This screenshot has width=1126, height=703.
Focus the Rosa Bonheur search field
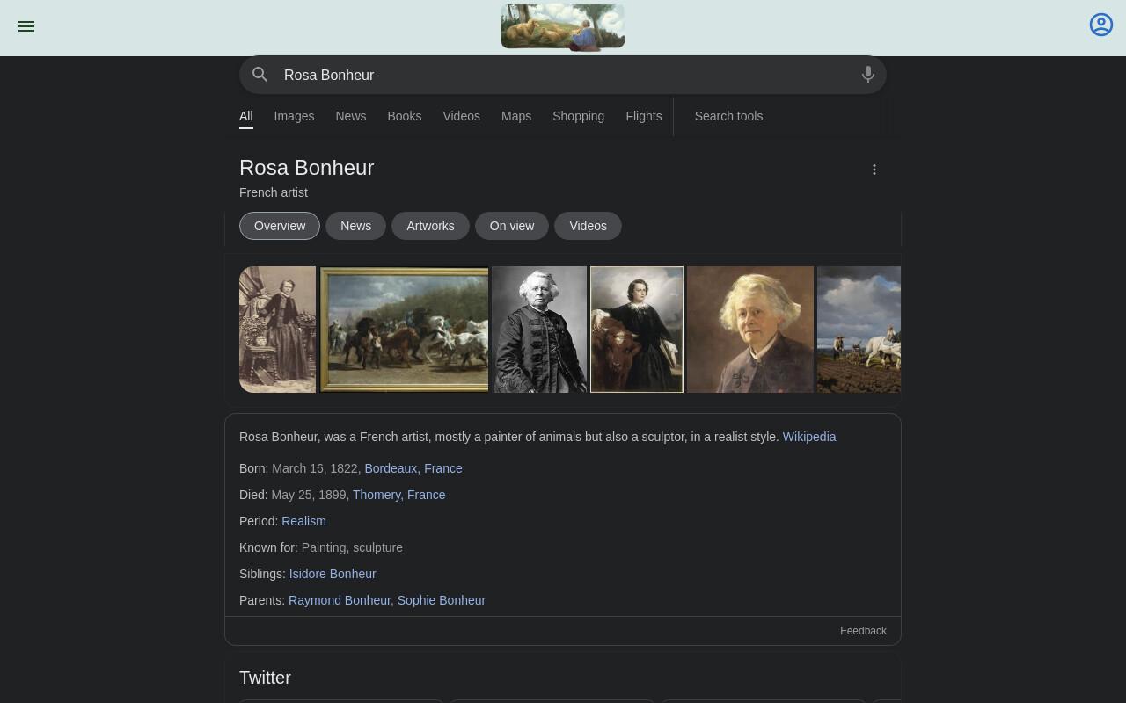click(563, 75)
